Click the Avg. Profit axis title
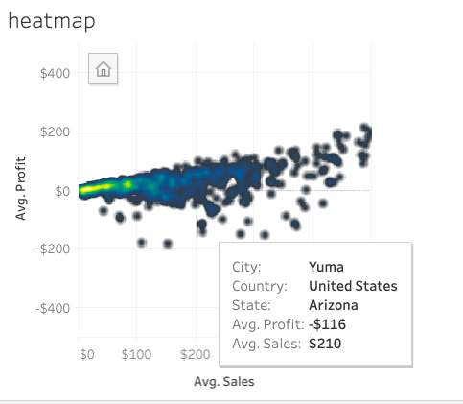The image size is (463, 404). coord(20,188)
